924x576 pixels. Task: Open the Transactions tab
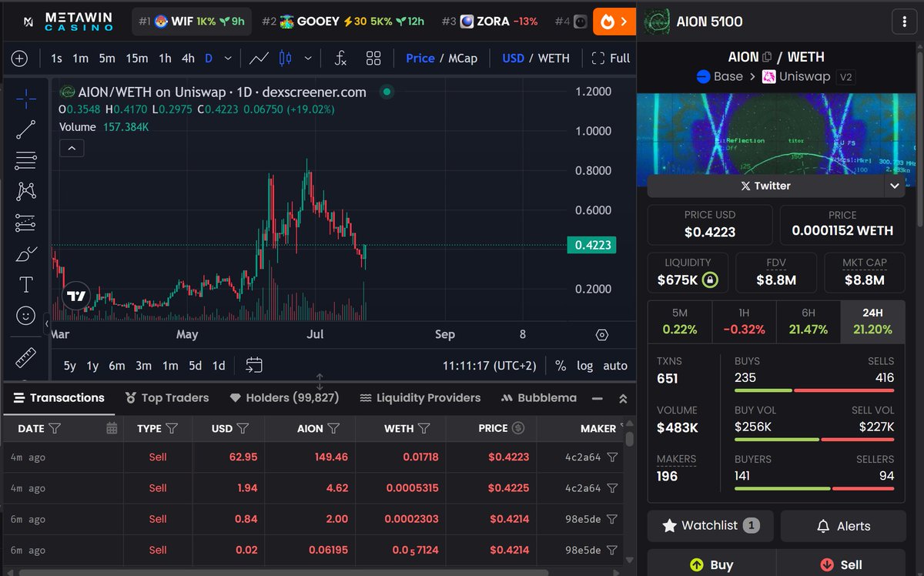(59, 398)
